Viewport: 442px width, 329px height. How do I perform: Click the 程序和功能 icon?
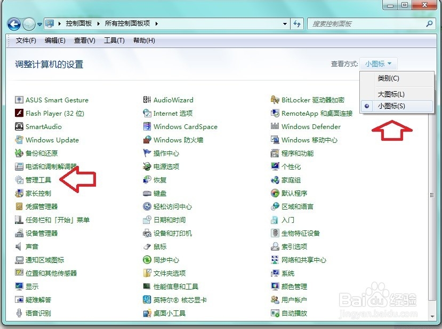click(275, 153)
